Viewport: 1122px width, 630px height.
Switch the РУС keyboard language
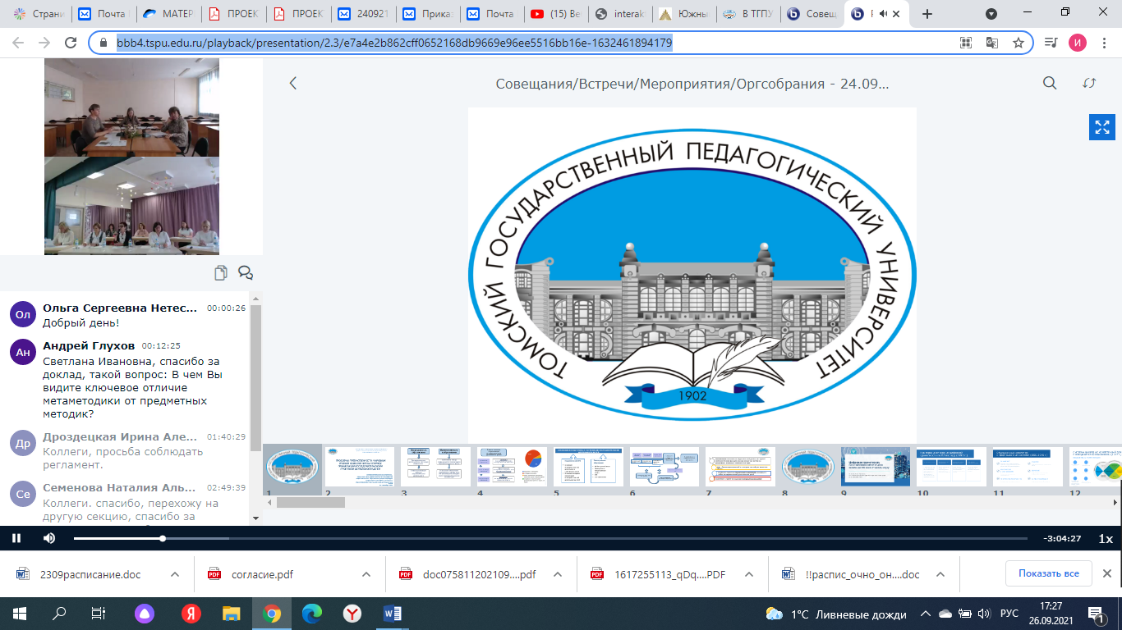(1009, 614)
